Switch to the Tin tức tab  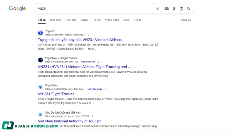point(96,20)
